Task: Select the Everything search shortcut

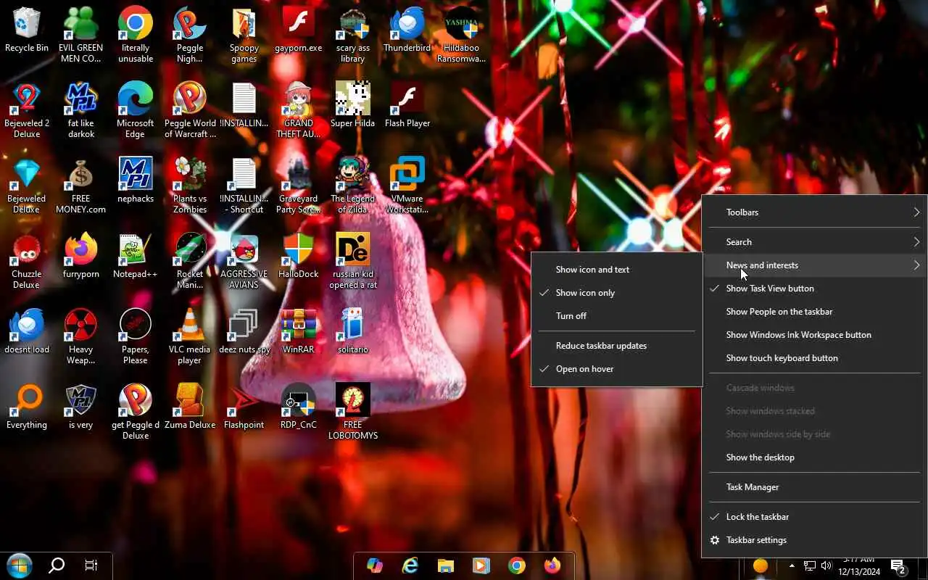Action: coord(27,407)
